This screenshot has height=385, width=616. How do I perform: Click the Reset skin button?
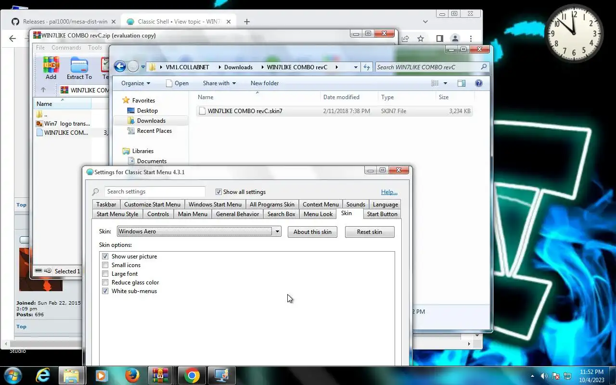[370, 232]
